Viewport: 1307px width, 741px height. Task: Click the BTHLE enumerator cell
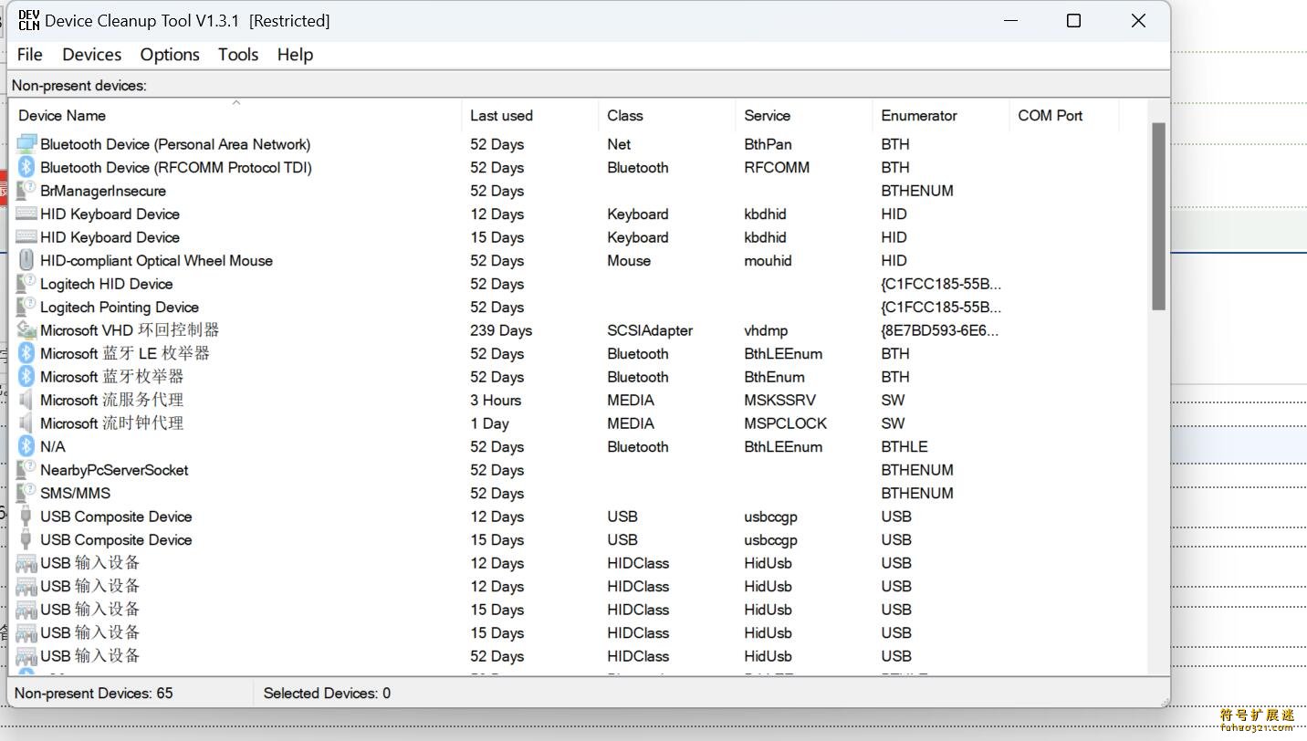904,446
